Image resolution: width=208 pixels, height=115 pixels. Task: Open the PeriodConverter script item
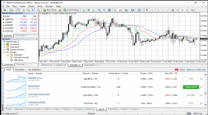(x=21, y=57)
